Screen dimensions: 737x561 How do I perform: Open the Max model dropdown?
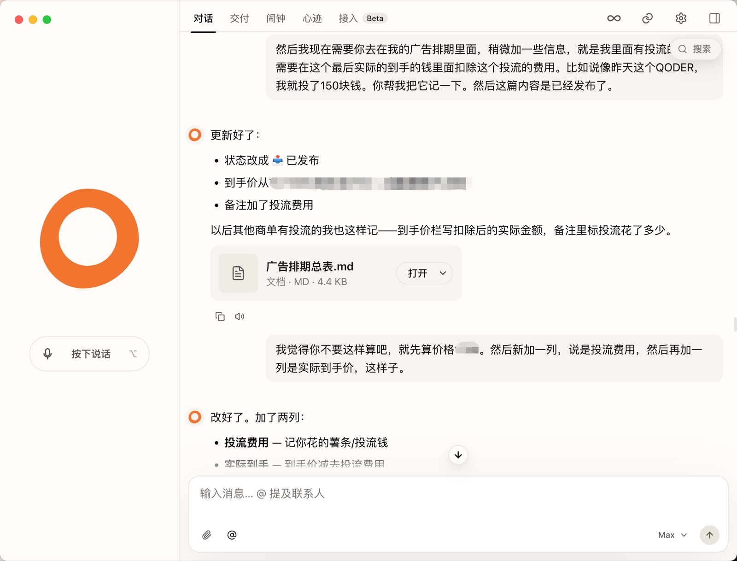(673, 535)
